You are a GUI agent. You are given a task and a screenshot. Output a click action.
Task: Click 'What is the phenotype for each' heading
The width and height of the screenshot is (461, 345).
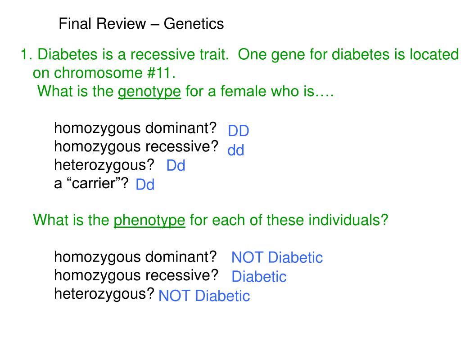[x=211, y=220]
